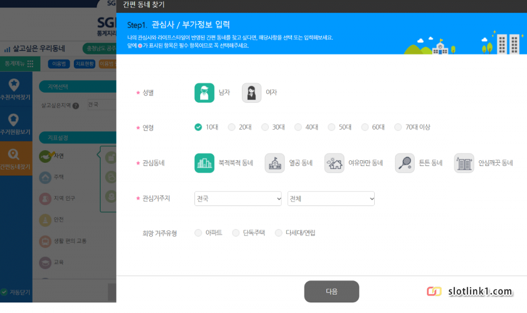Open 추천지역찾기 in background sidebar
Image resolution: width=527 pixels, height=313 pixels.
pos(15,89)
